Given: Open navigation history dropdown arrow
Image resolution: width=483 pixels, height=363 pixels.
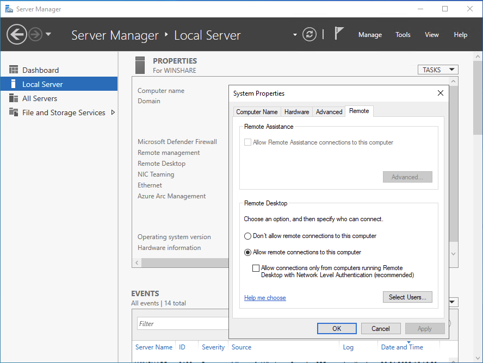Looking at the screenshot, I should click(49, 35).
